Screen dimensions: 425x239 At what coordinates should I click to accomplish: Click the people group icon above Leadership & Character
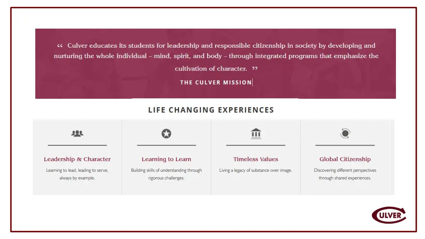[77, 133]
